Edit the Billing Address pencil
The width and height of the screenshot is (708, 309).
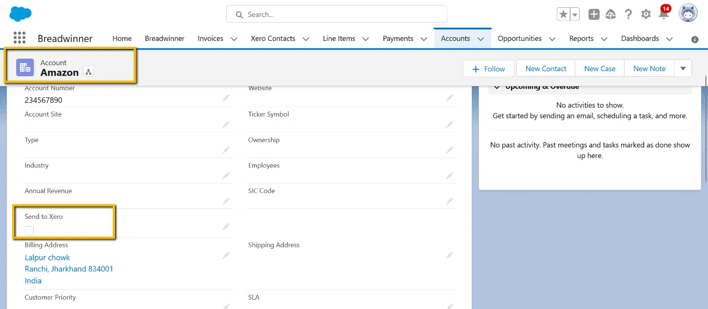click(x=226, y=255)
